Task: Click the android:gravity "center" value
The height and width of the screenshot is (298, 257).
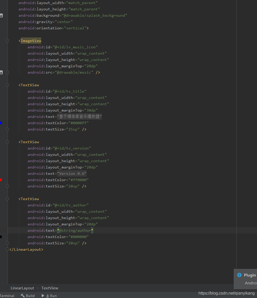Action: click(64, 22)
